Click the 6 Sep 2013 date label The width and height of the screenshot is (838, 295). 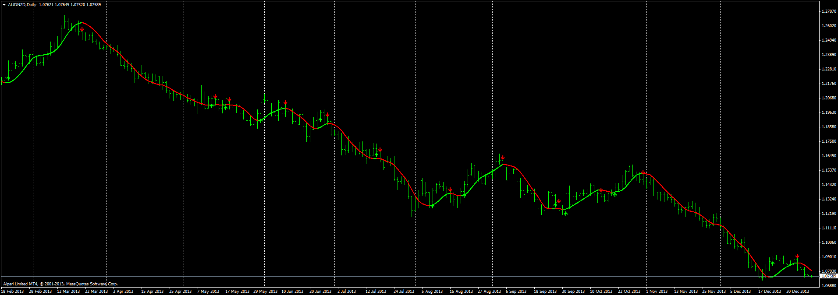click(516, 291)
